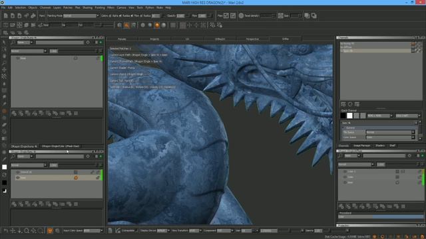Click the Radius input field
The image size is (426, 239).
[x=156, y=16]
